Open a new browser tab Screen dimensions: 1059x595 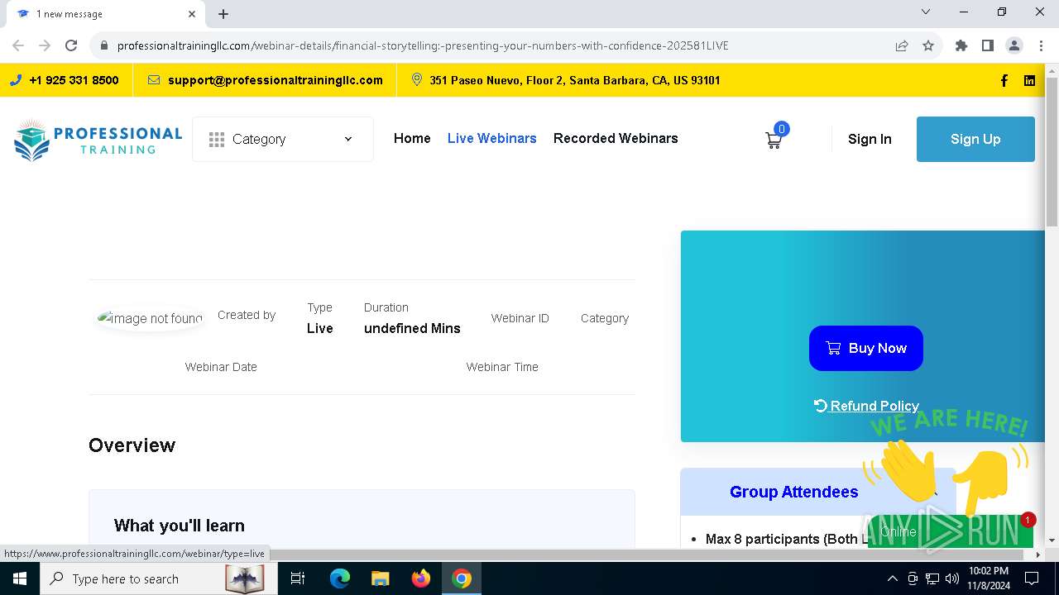[223, 14]
